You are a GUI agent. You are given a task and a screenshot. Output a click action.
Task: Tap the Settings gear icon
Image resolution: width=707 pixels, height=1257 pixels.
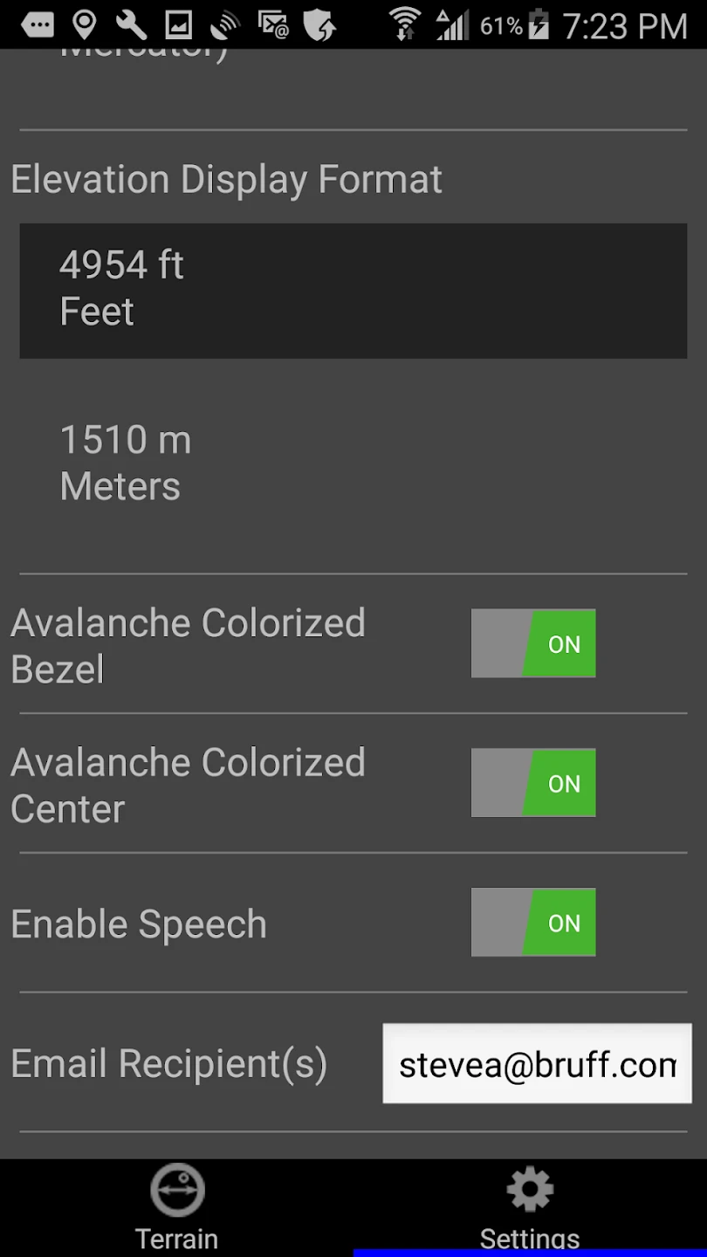point(530,1191)
